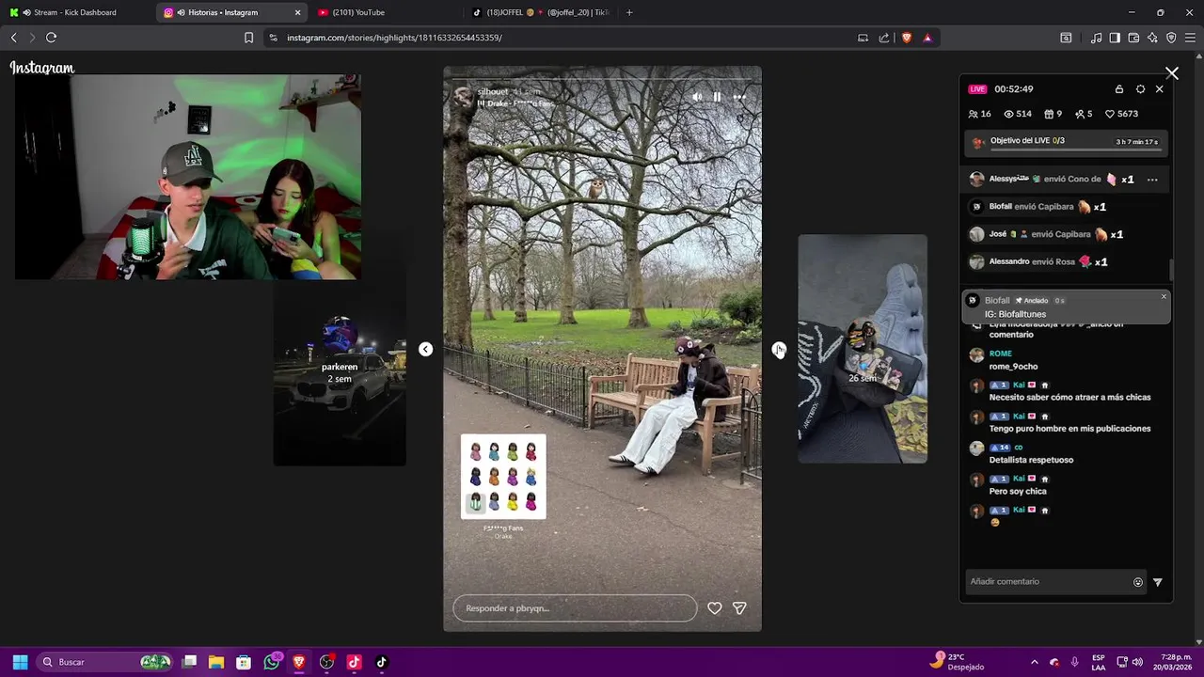Viewport: 1204px width, 677px height.
Task: Open WhatsApp from the taskbar
Action: [272, 662]
